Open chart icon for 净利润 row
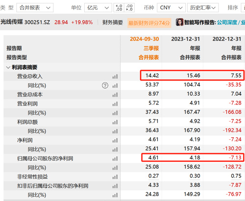Image resolution: width=245 pixels, height=201 pixels. 115,140
